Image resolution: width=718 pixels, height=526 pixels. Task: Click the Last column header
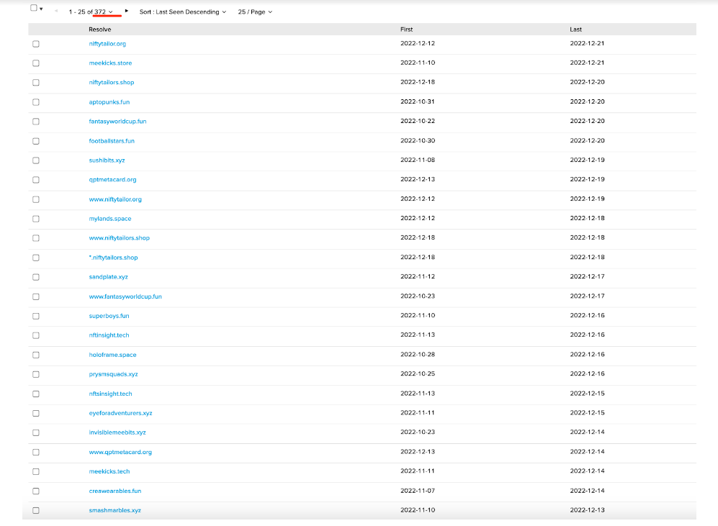pos(575,30)
